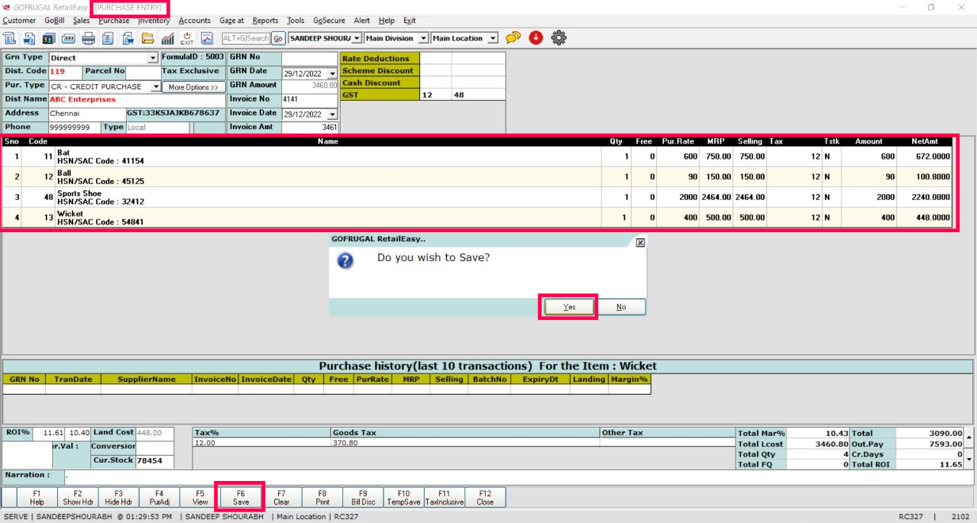This screenshot has width=977, height=523.
Task: Open the GoSecure menu
Action: [329, 21]
